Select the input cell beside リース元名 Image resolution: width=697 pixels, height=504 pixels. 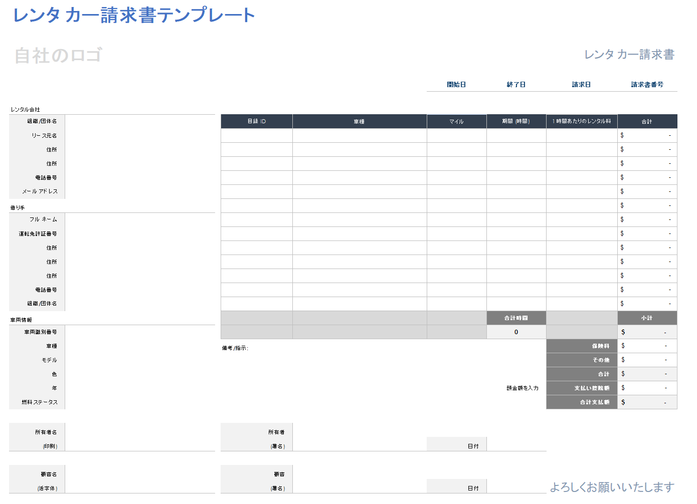click(140, 136)
